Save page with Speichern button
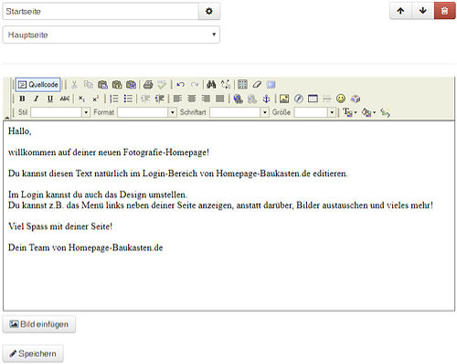The width and height of the screenshot is (457, 364). point(33,354)
